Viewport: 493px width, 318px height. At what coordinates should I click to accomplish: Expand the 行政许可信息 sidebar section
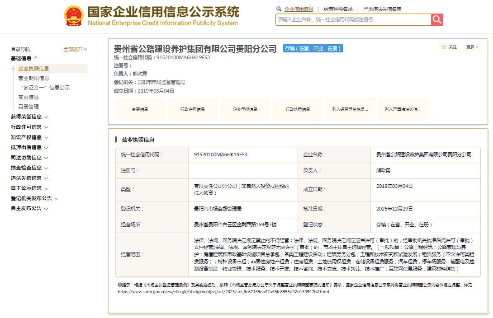[29, 127]
